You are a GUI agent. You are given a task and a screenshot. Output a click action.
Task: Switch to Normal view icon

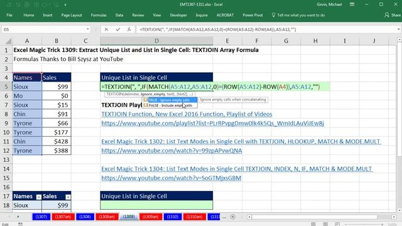coord(313,224)
